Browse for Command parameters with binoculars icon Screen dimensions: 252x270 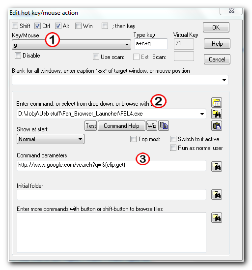(x=217, y=166)
